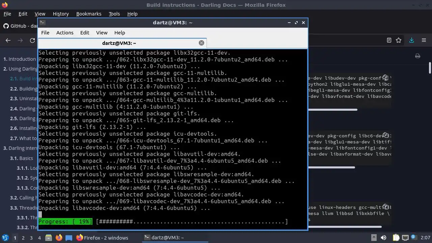Viewport: 432px width, 243px height.
Task: Open the Introduction docs sidebar link
Action: coord(20,59)
